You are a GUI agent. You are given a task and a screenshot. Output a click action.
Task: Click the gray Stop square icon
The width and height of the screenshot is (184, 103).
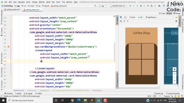pos(155,6)
